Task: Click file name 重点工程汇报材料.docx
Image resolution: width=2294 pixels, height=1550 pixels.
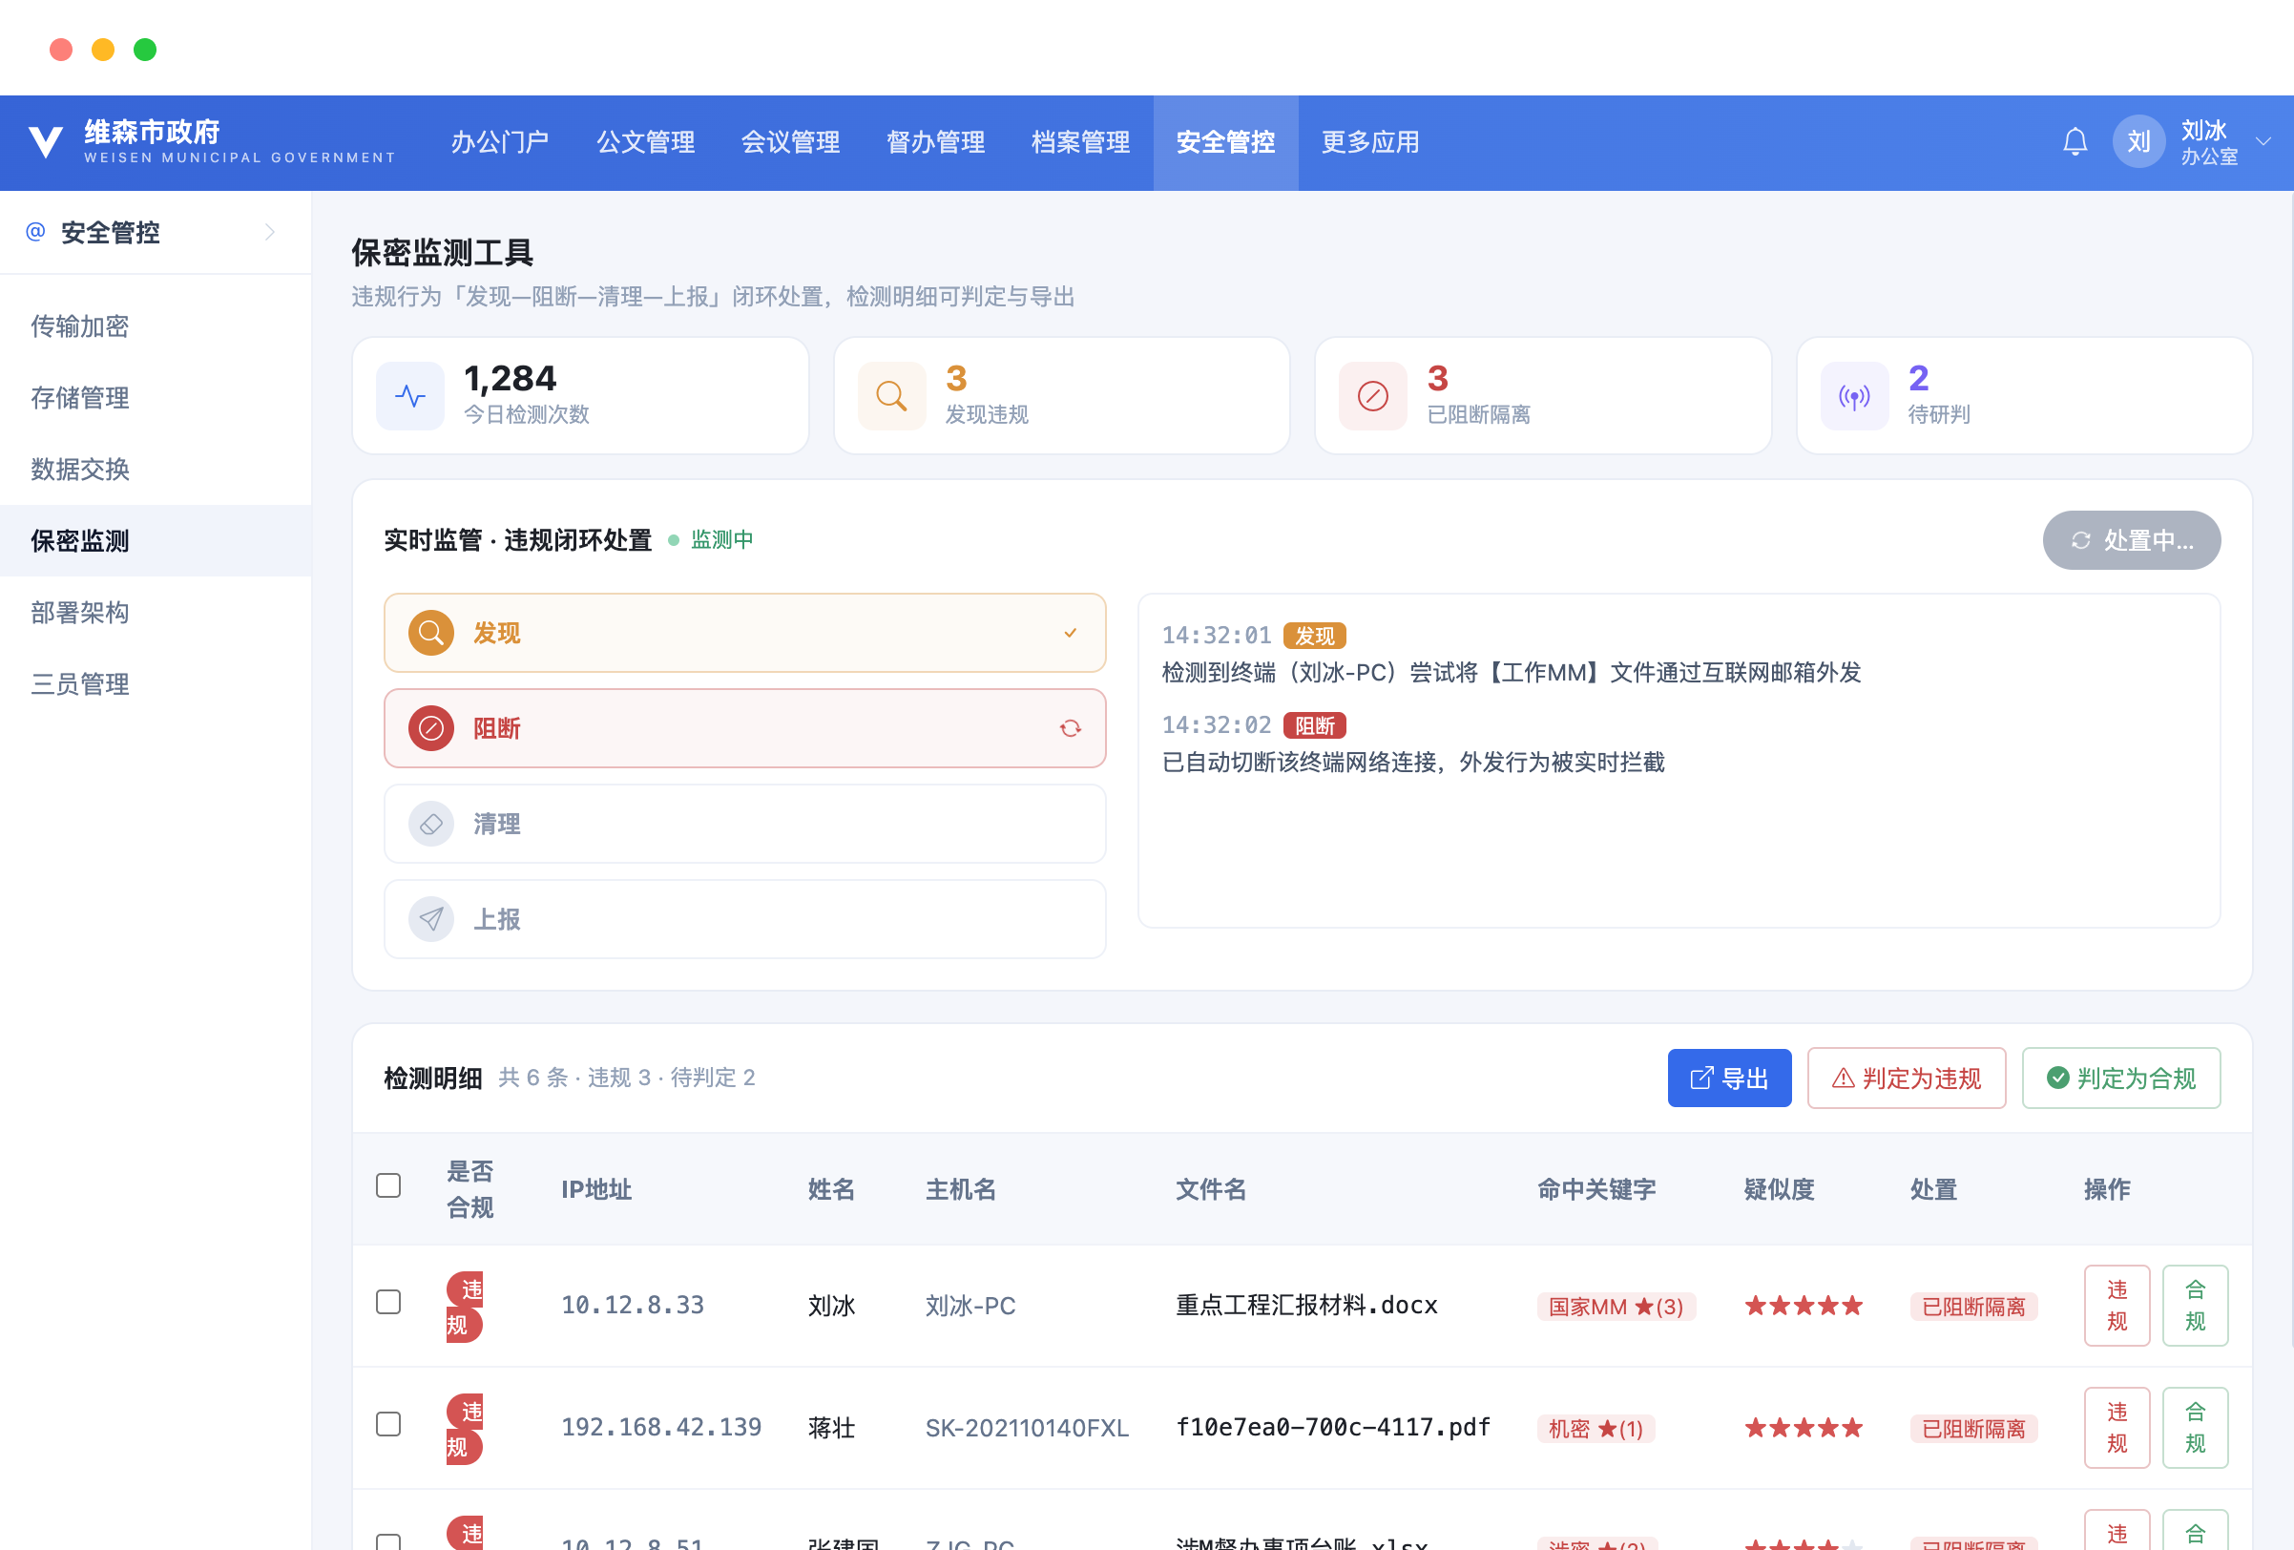Action: click(x=1306, y=1305)
